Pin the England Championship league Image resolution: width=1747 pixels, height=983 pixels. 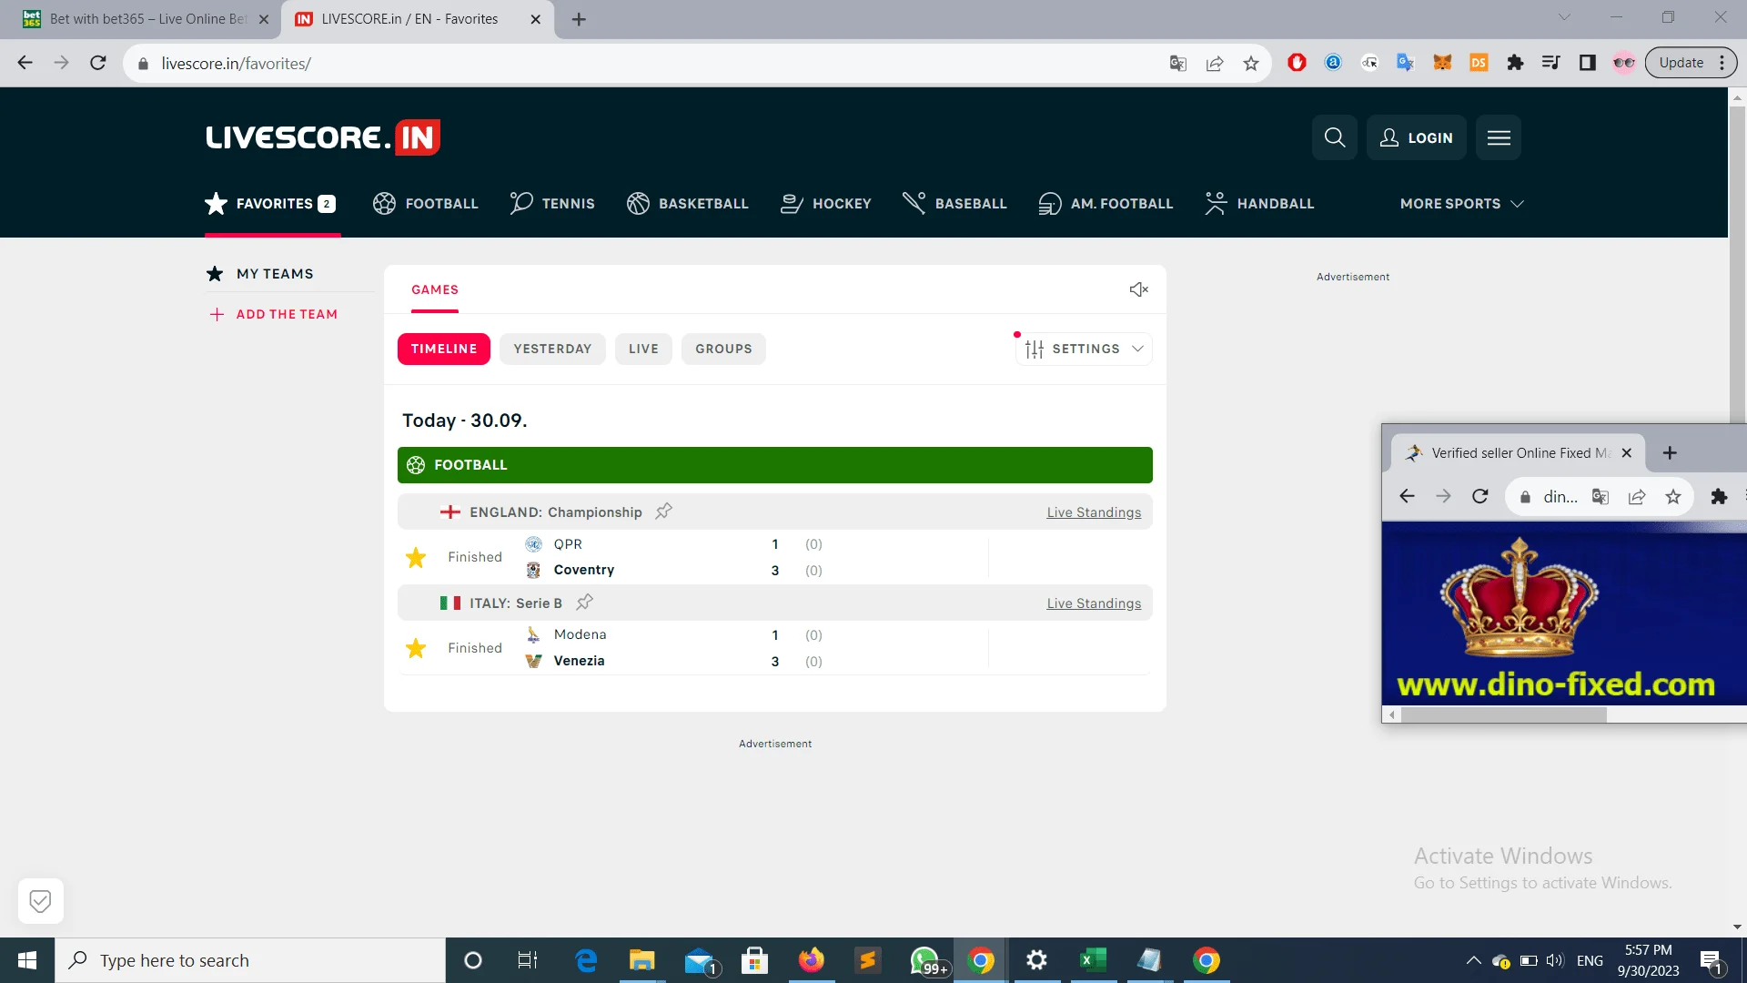663,511
